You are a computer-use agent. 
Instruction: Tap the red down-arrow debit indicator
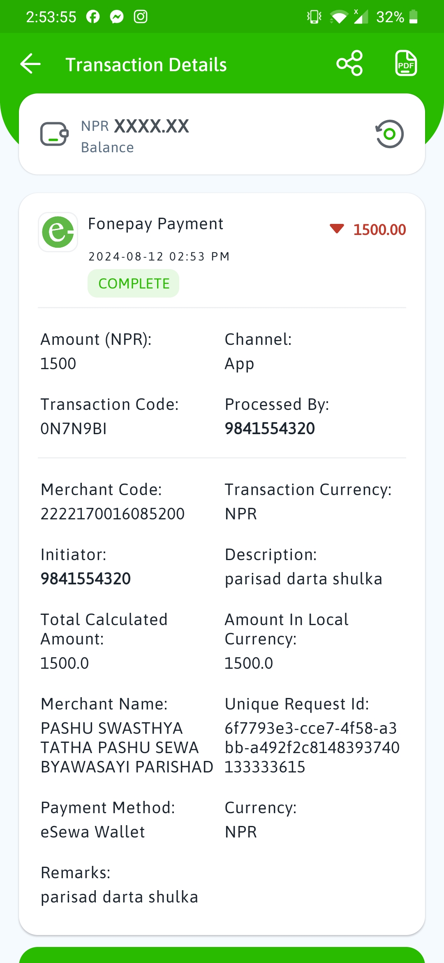click(x=337, y=229)
